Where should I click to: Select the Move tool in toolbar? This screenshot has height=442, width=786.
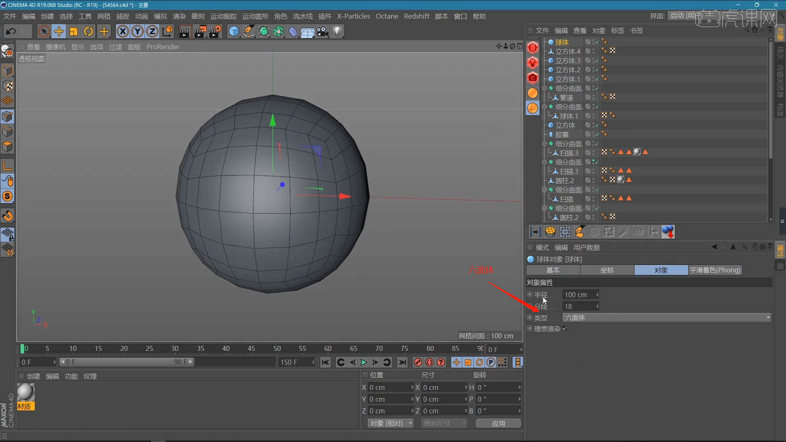(59, 32)
